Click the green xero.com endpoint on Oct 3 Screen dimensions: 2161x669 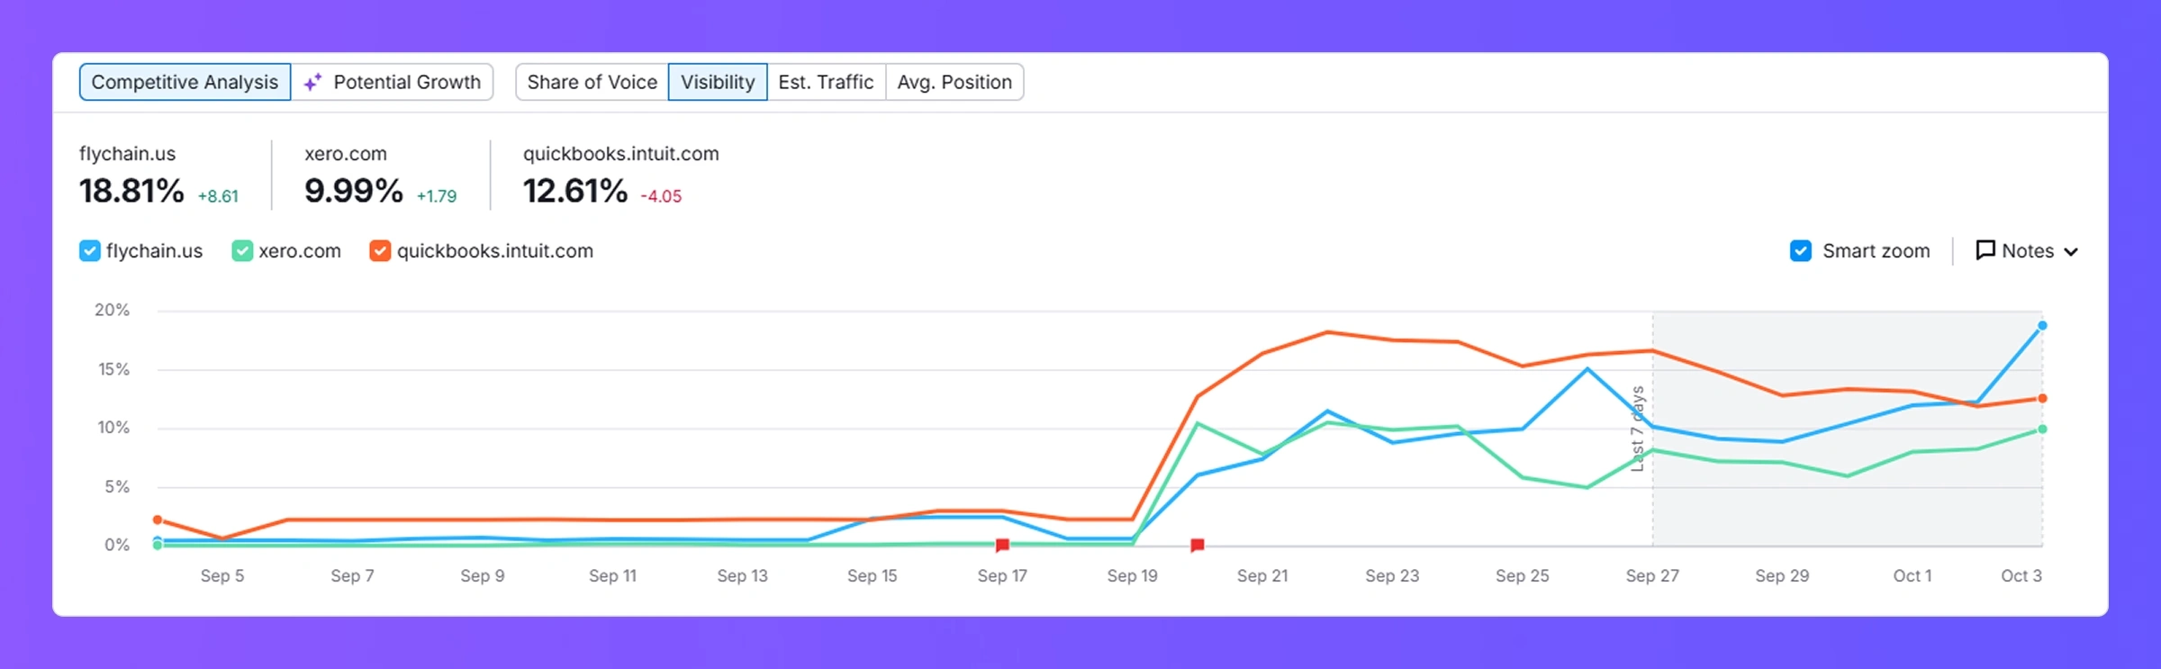tap(2042, 429)
